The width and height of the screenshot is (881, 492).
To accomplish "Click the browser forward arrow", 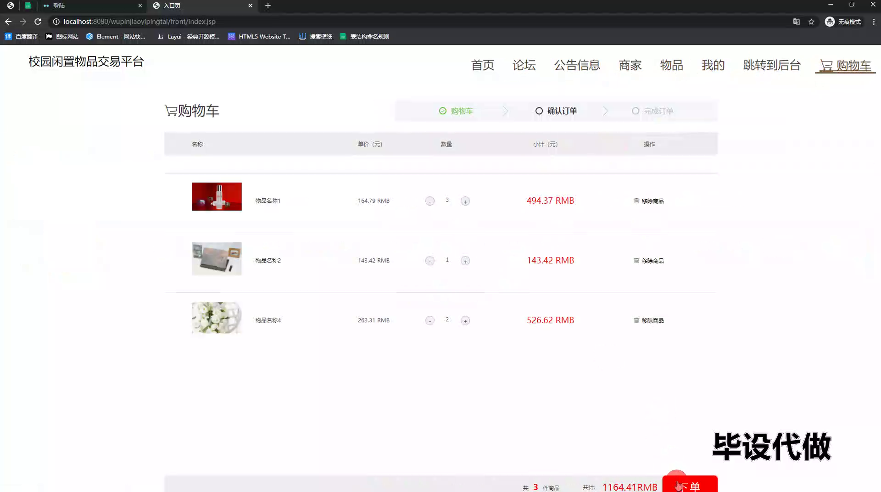I will [x=23, y=22].
